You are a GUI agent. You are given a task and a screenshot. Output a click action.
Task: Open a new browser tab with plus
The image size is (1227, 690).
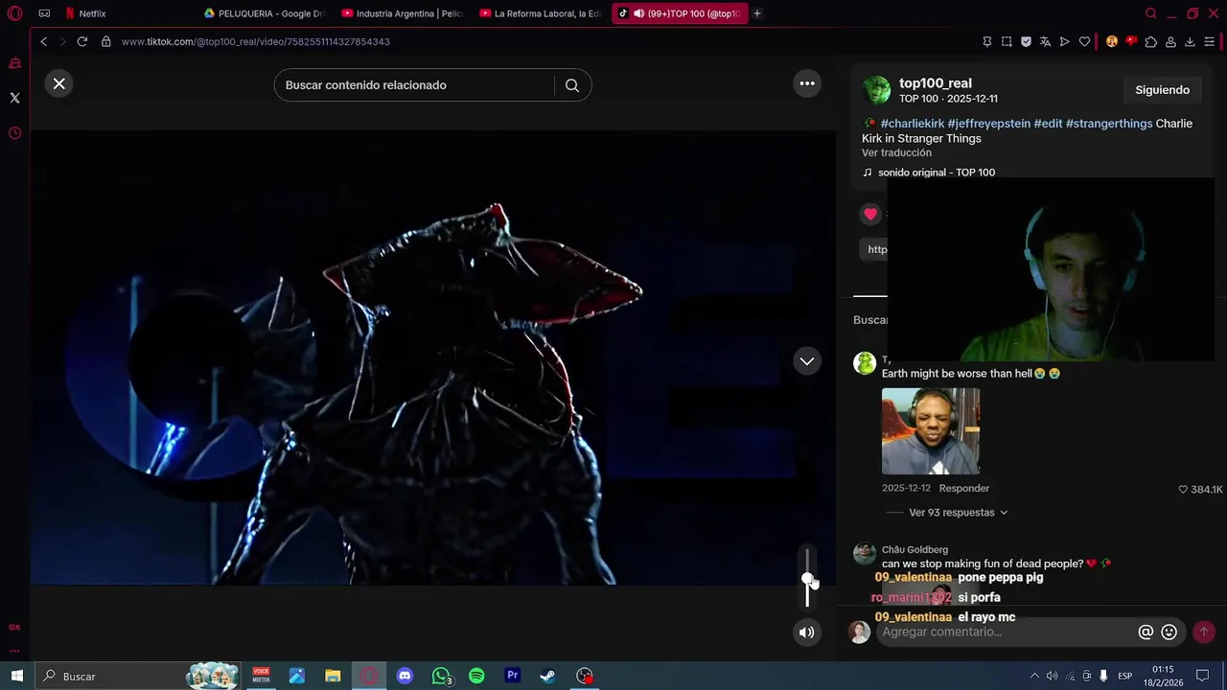[757, 13]
